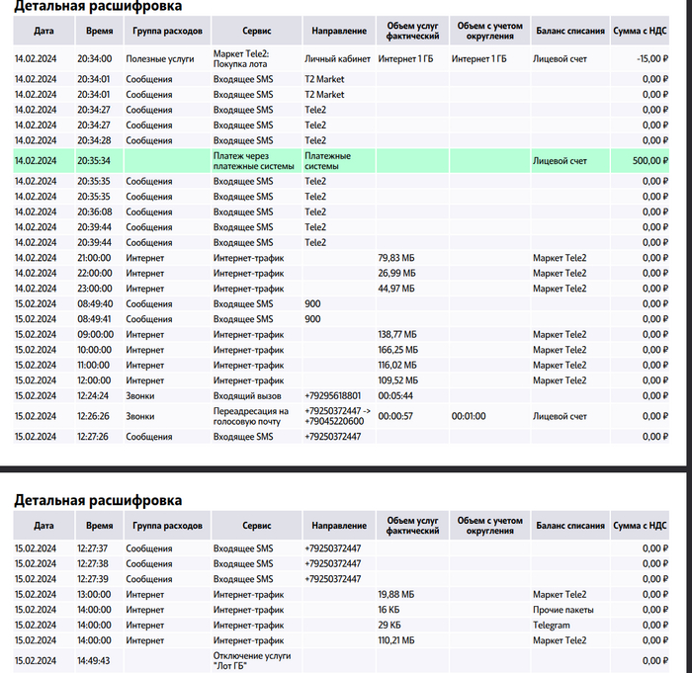Click the phone number "+79295618801"
The width and height of the screenshot is (692, 673).
pyautogui.click(x=332, y=396)
